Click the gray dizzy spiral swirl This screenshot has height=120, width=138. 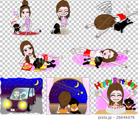pyautogui.click(x=104, y=7)
